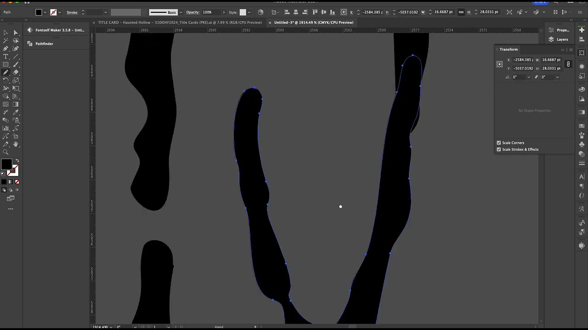Viewport: 588px width, 330px height.
Task: Pick the Line Segment tool
Action: click(x=16, y=56)
